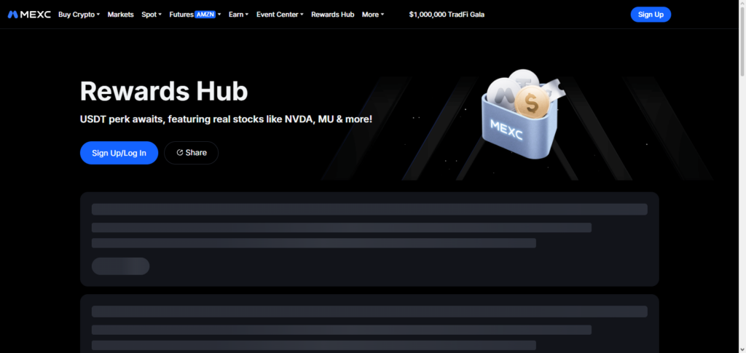Screen dimensions: 746x353
Task: Click the Share button
Action: click(192, 153)
